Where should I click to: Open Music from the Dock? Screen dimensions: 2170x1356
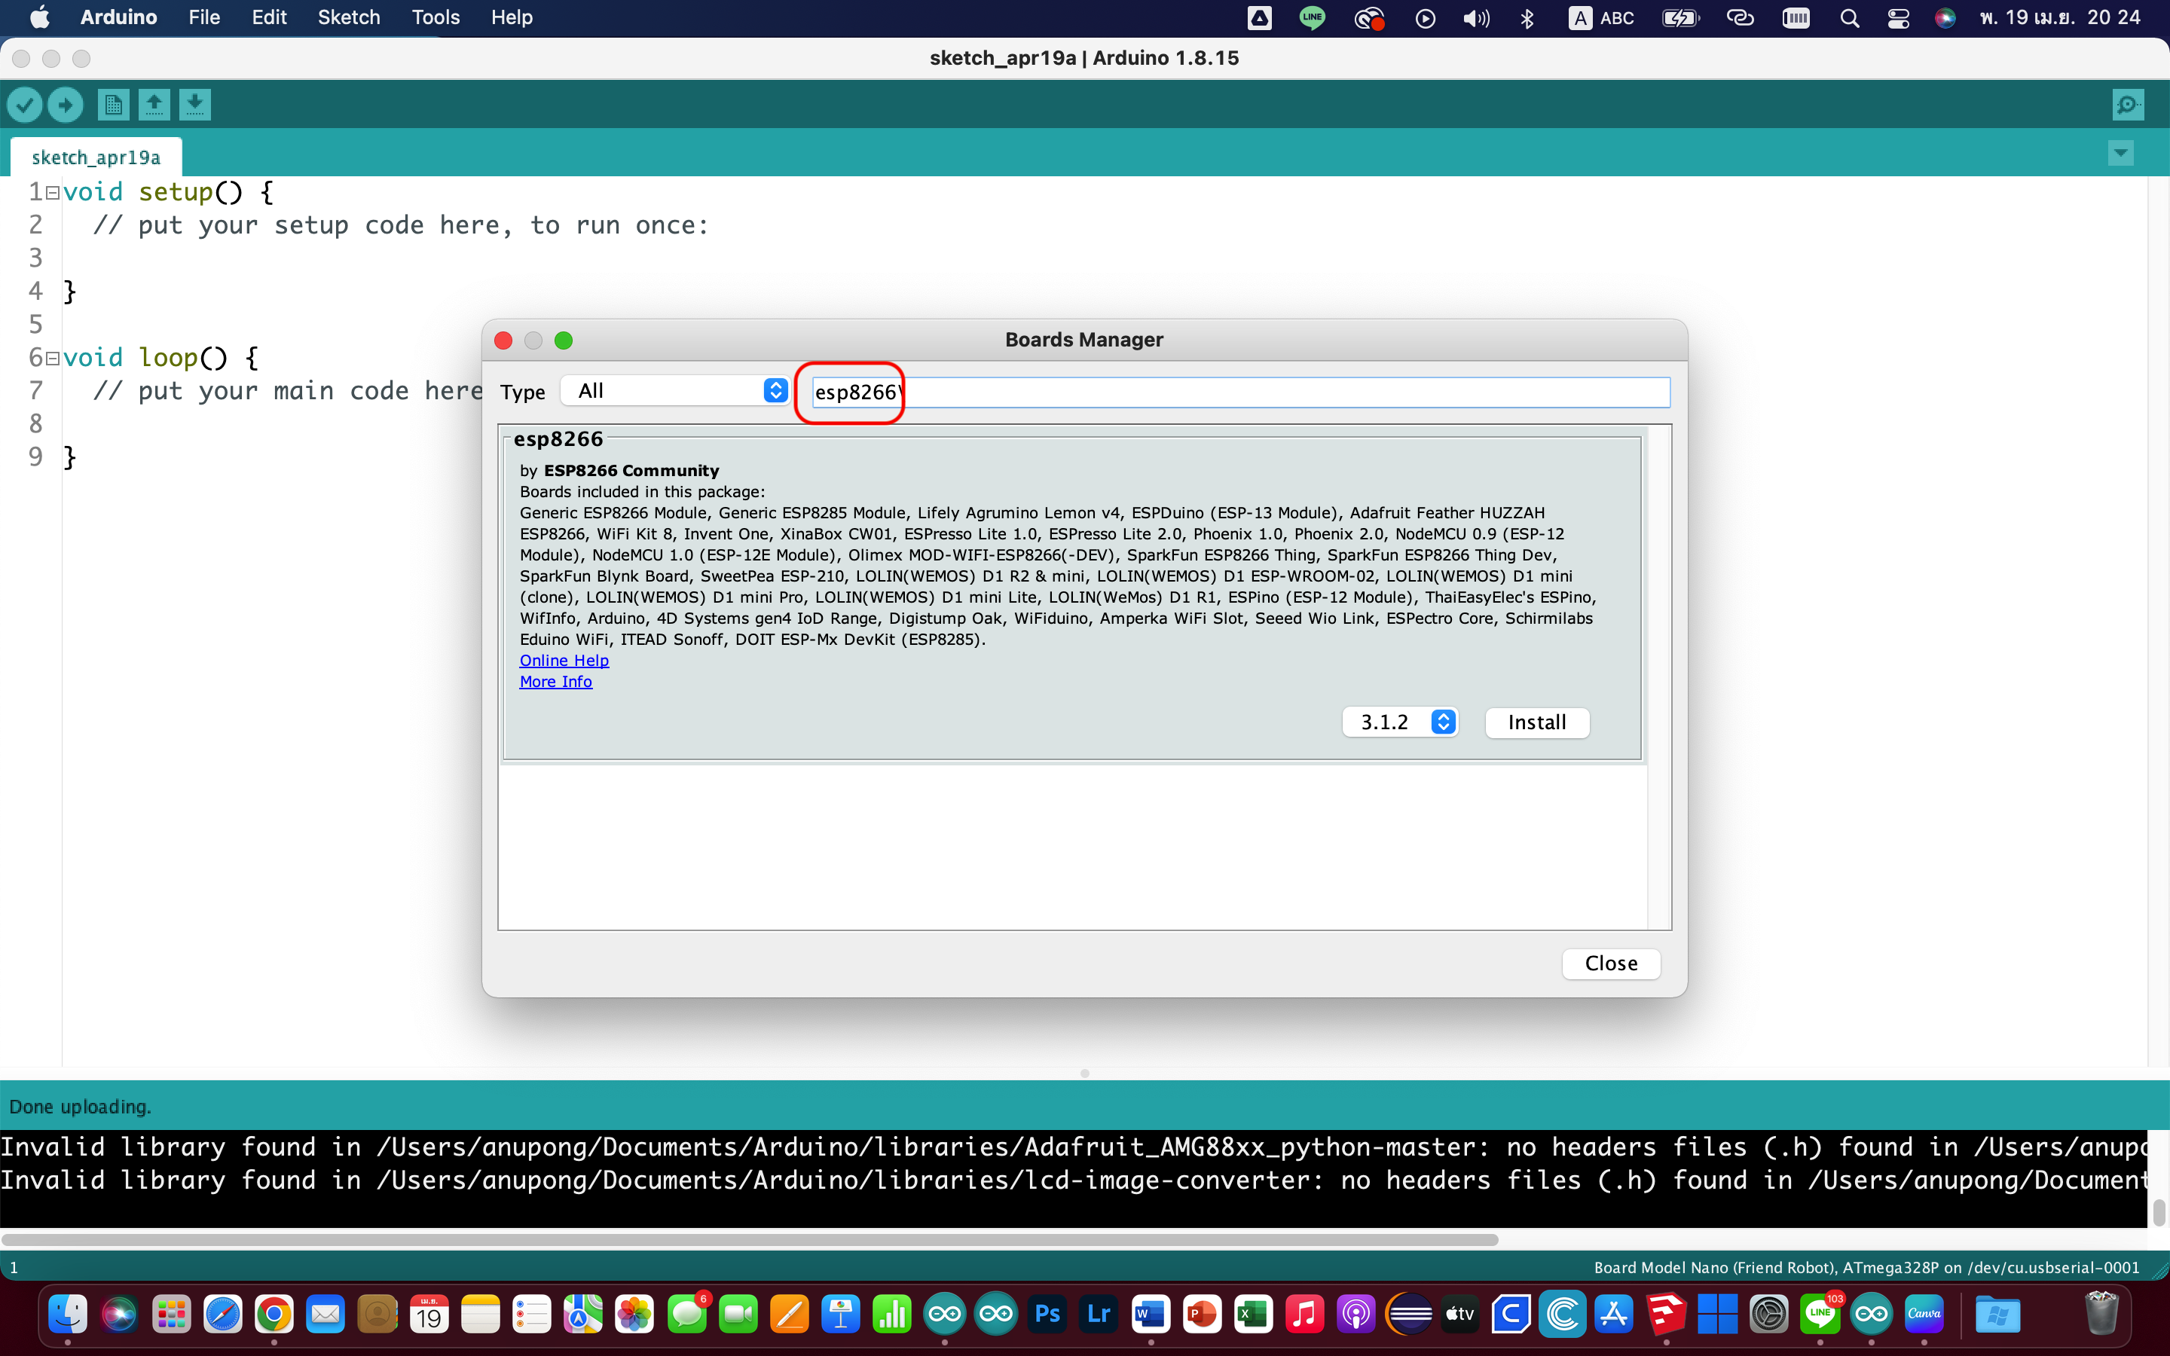(1306, 1315)
